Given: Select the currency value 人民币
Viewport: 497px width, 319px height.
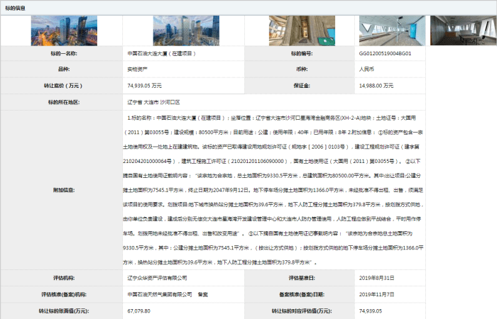Looking at the screenshot, I should click(366, 69).
